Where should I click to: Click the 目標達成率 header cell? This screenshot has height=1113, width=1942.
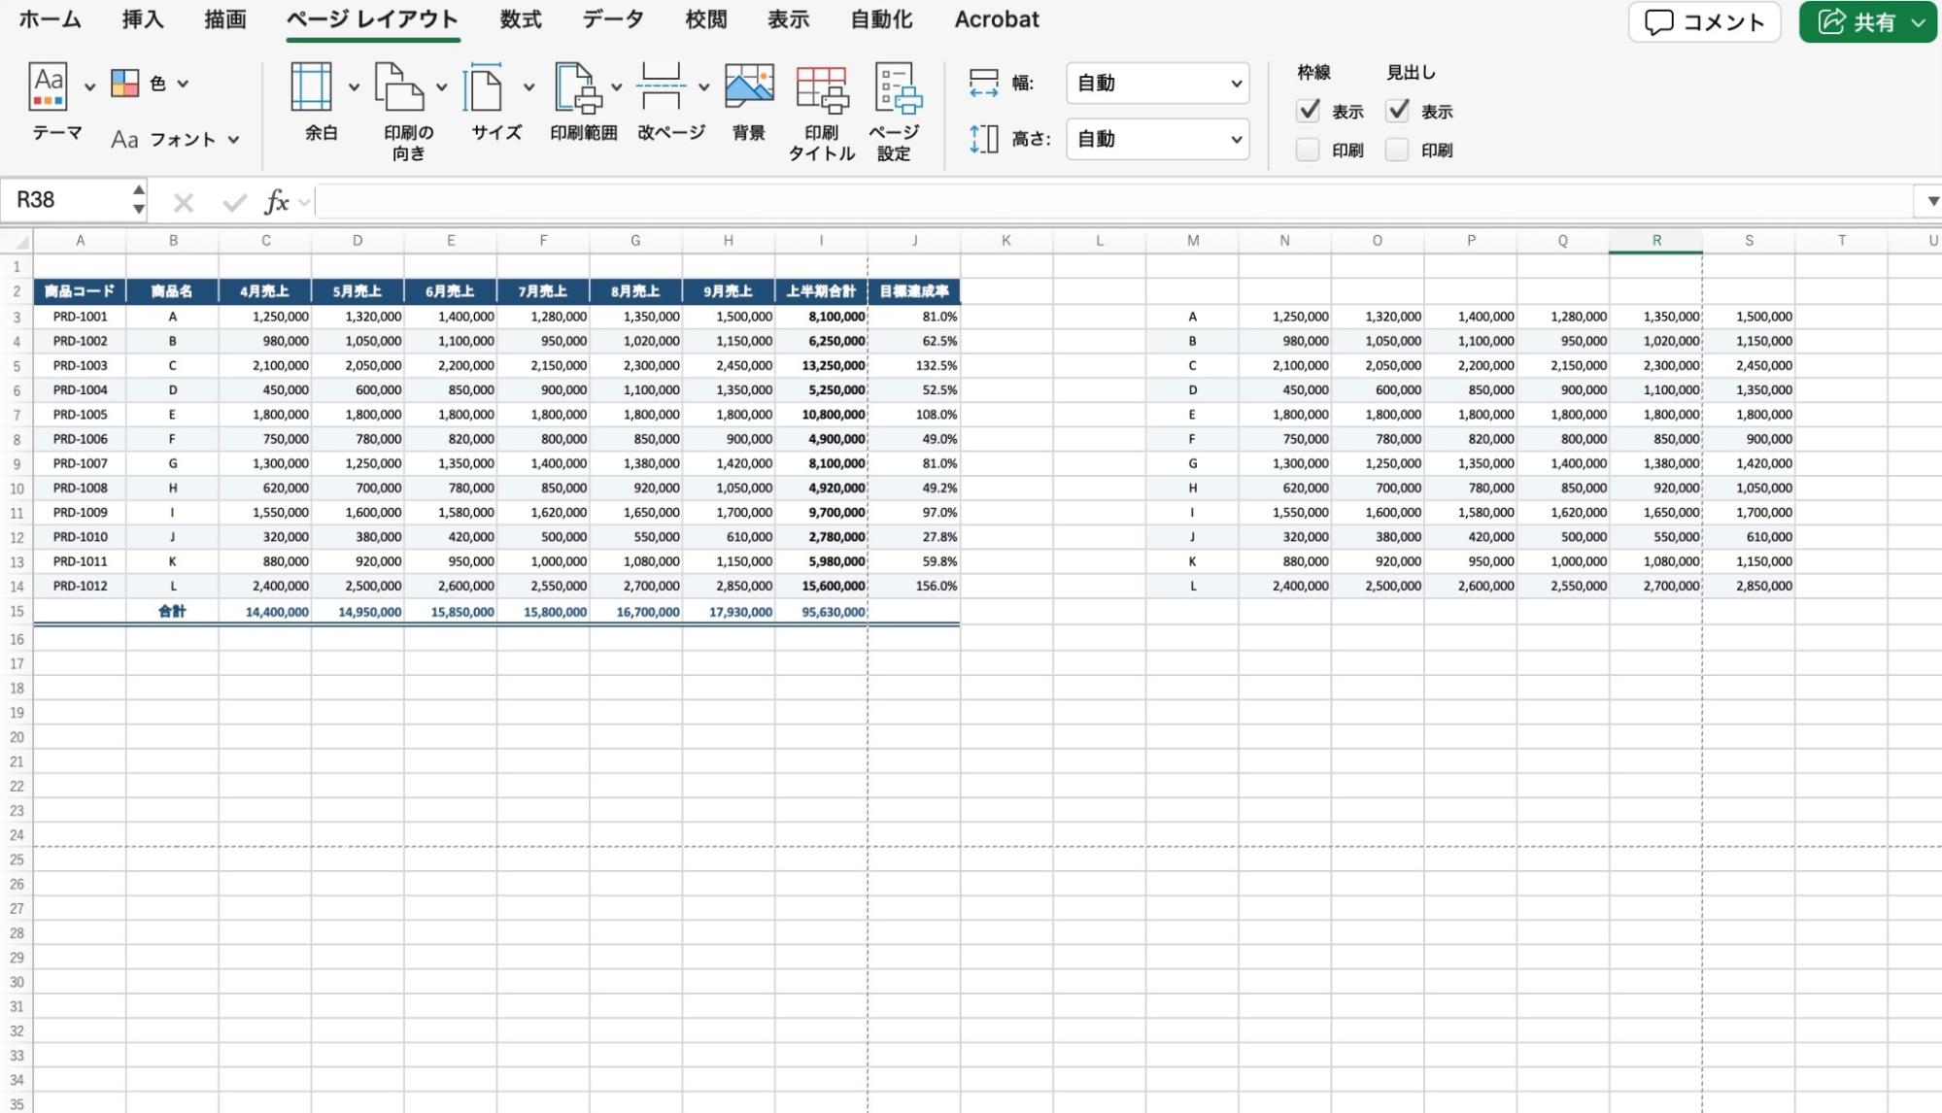tap(914, 291)
